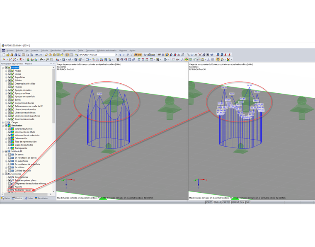Screen dimensions: 315x247
Task: Toggle the Valores resultantes checkbox
Action: coord(10,129)
